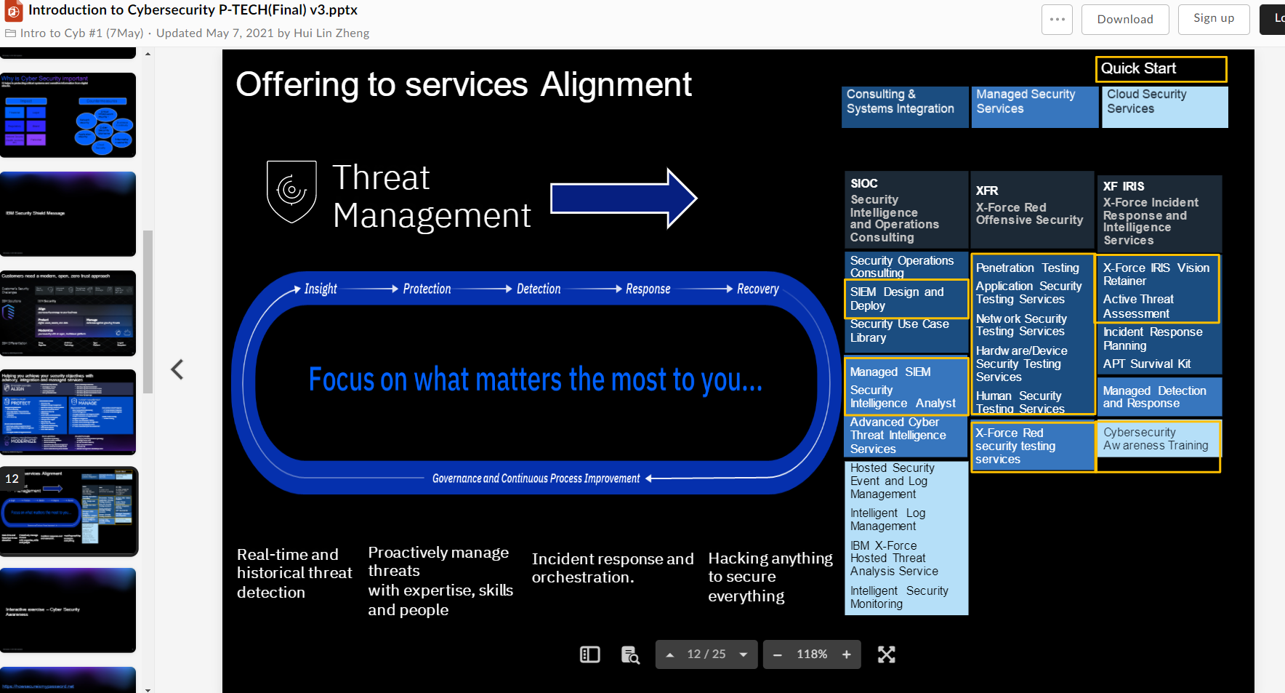This screenshot has height=693, width=1285.
Task: Click Application Security Testing Services text
Action: [1028, 292]
